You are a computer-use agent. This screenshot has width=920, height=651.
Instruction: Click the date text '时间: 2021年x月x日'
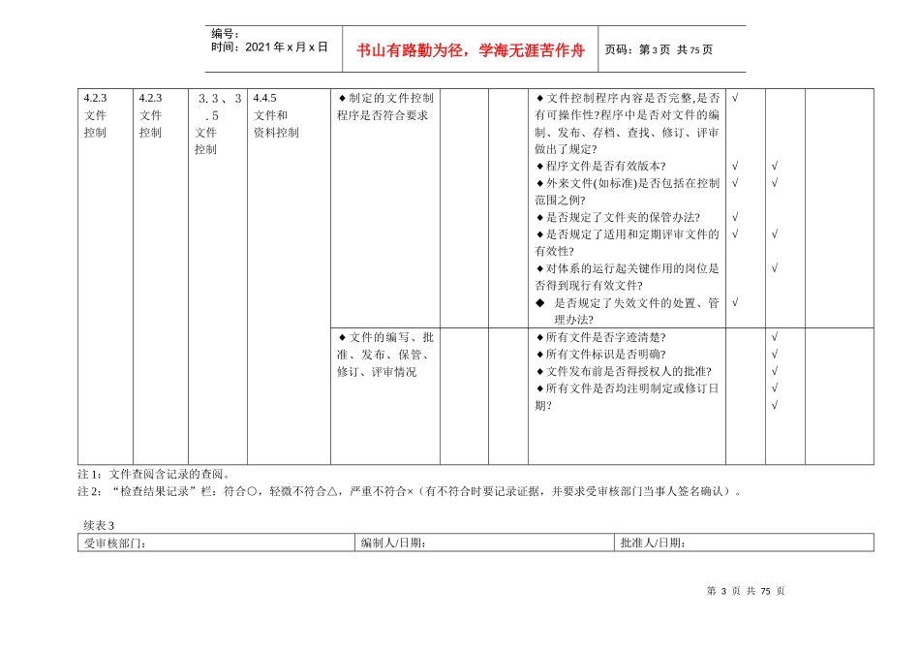pyautogui.click(x=269, y=46)
